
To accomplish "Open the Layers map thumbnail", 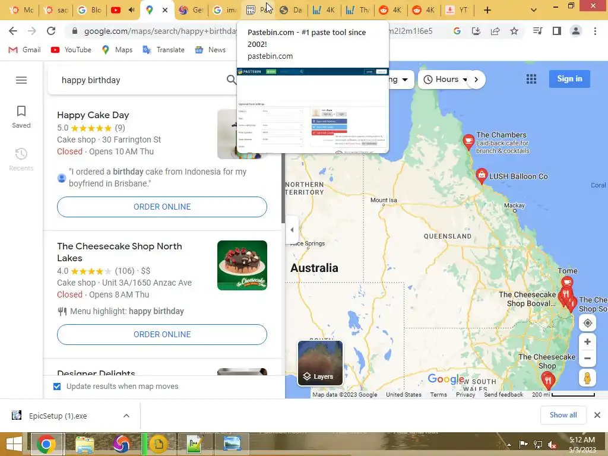I will point(320,363).
